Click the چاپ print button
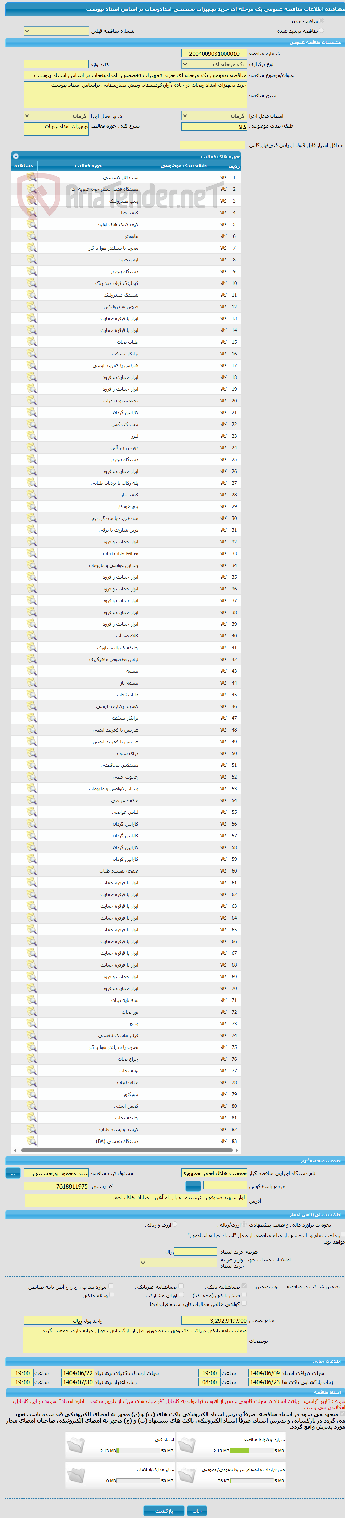 (x=197, y=1511)
